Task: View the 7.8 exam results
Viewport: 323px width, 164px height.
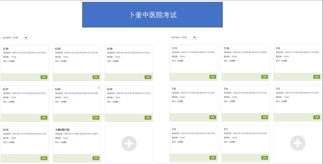Action: 213,117
